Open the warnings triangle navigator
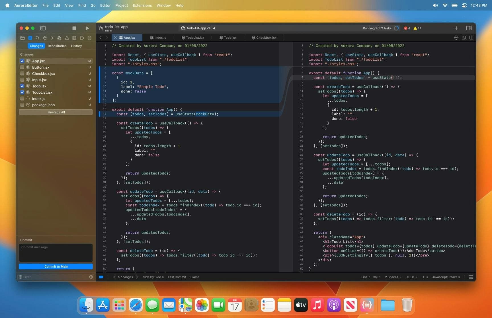Image resolution: width=492 pixels, height=318 pixels. click(x=67, y=38)
